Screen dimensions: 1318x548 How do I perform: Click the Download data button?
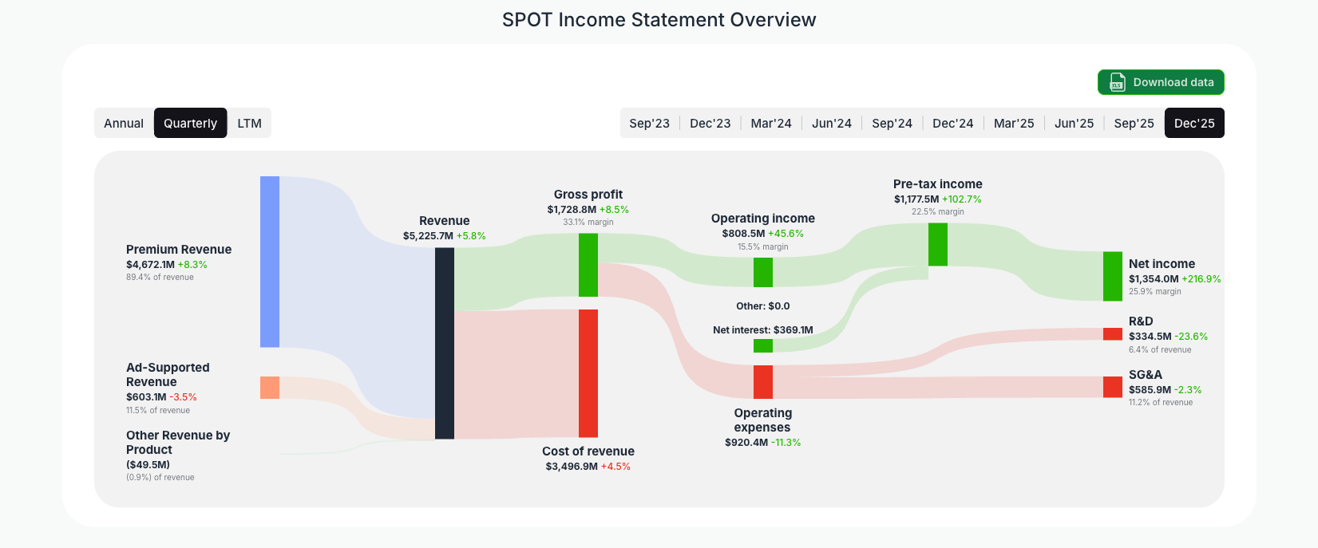(x=1160, y=82)
